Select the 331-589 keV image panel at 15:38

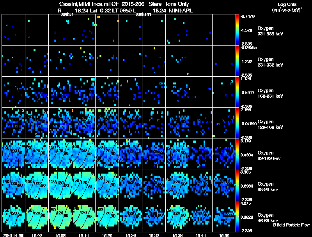(x=177, y=30)
